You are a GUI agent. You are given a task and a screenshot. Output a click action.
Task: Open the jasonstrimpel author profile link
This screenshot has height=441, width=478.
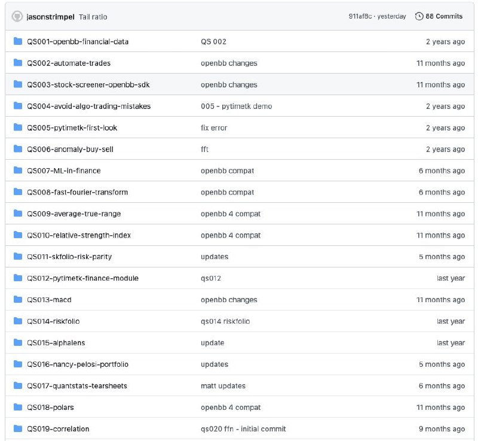click(51, 17)
